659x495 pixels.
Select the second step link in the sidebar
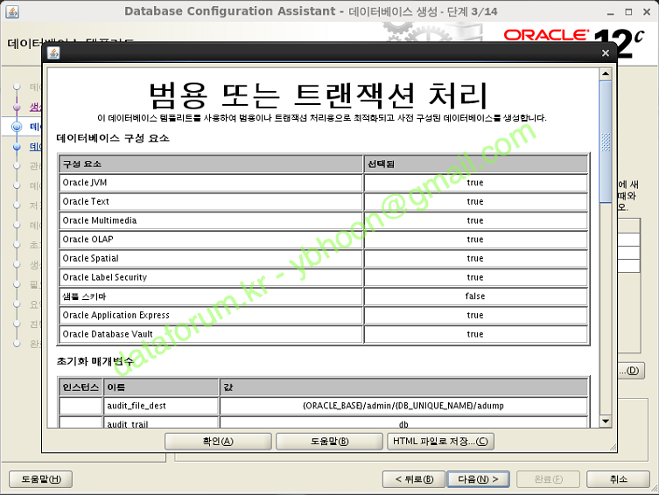(x=35, y=108)
